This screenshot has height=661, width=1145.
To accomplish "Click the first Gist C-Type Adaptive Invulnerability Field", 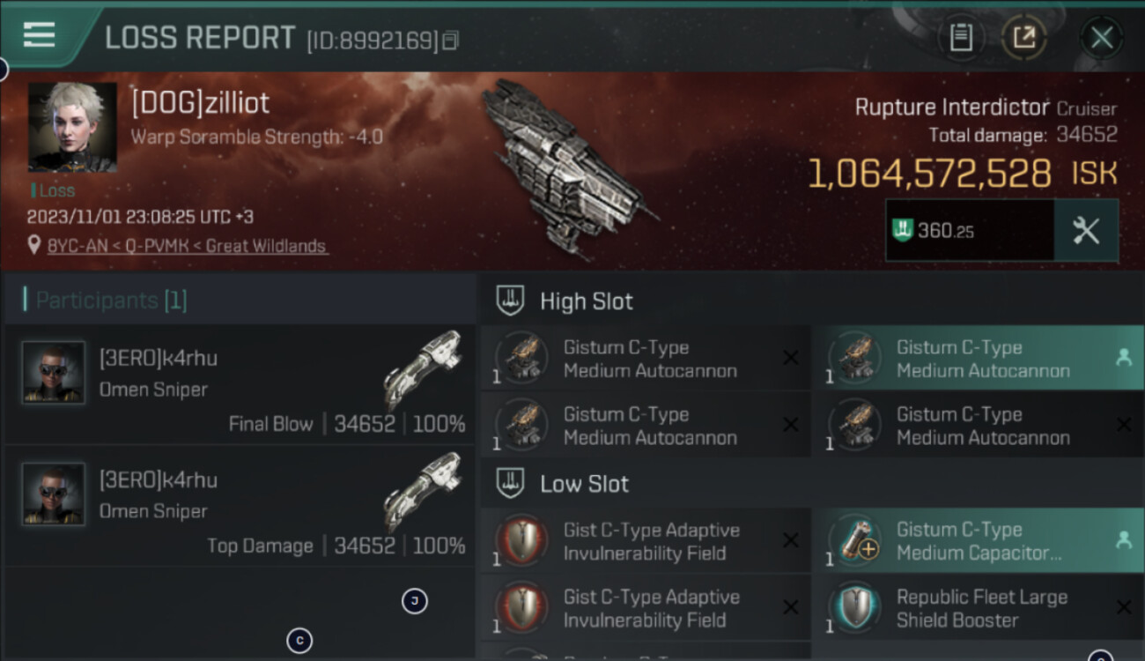I will [645, 541].
